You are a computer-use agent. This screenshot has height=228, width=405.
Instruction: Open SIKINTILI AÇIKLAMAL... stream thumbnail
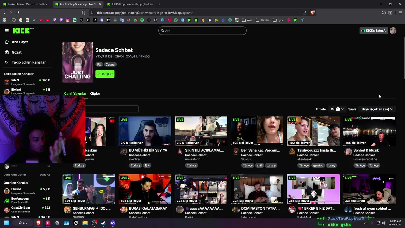pos(201,131)
